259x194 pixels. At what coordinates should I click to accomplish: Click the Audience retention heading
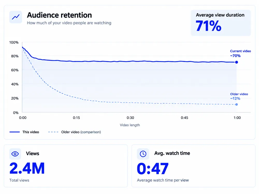(x=60, y=15)
